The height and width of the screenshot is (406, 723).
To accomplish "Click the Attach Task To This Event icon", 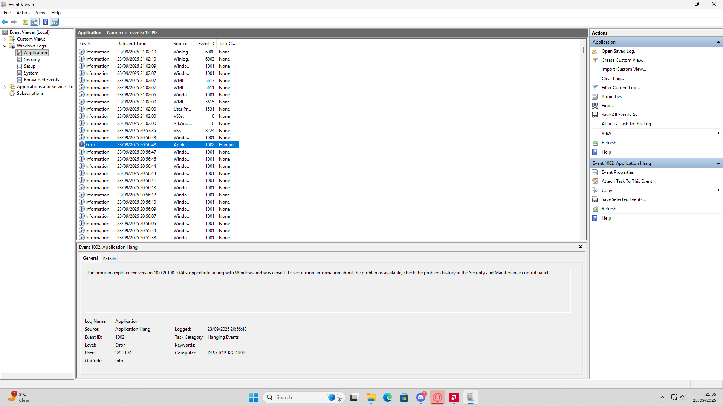I will [x=595, y=181].
